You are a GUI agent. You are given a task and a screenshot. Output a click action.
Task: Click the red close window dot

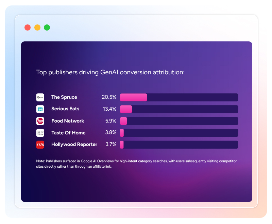pos(28,27)
